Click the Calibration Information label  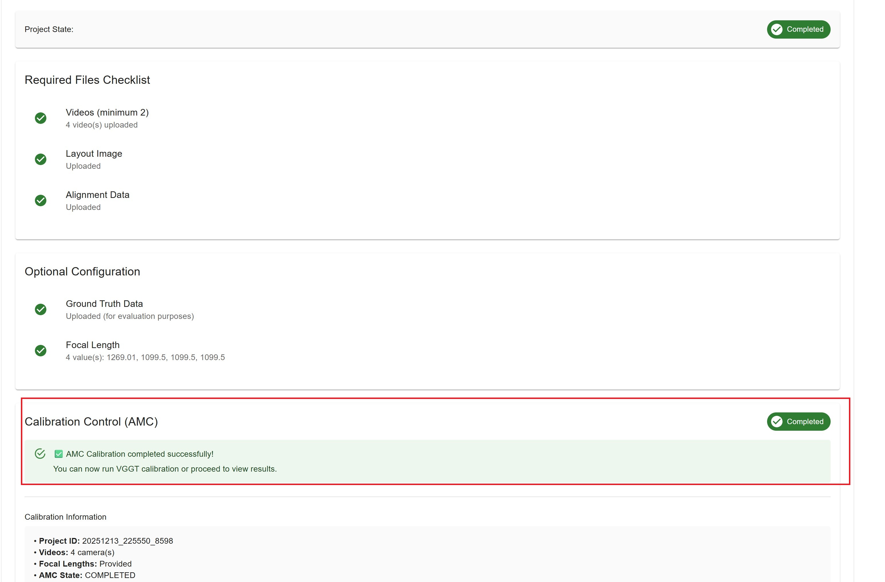click(66, 517)
